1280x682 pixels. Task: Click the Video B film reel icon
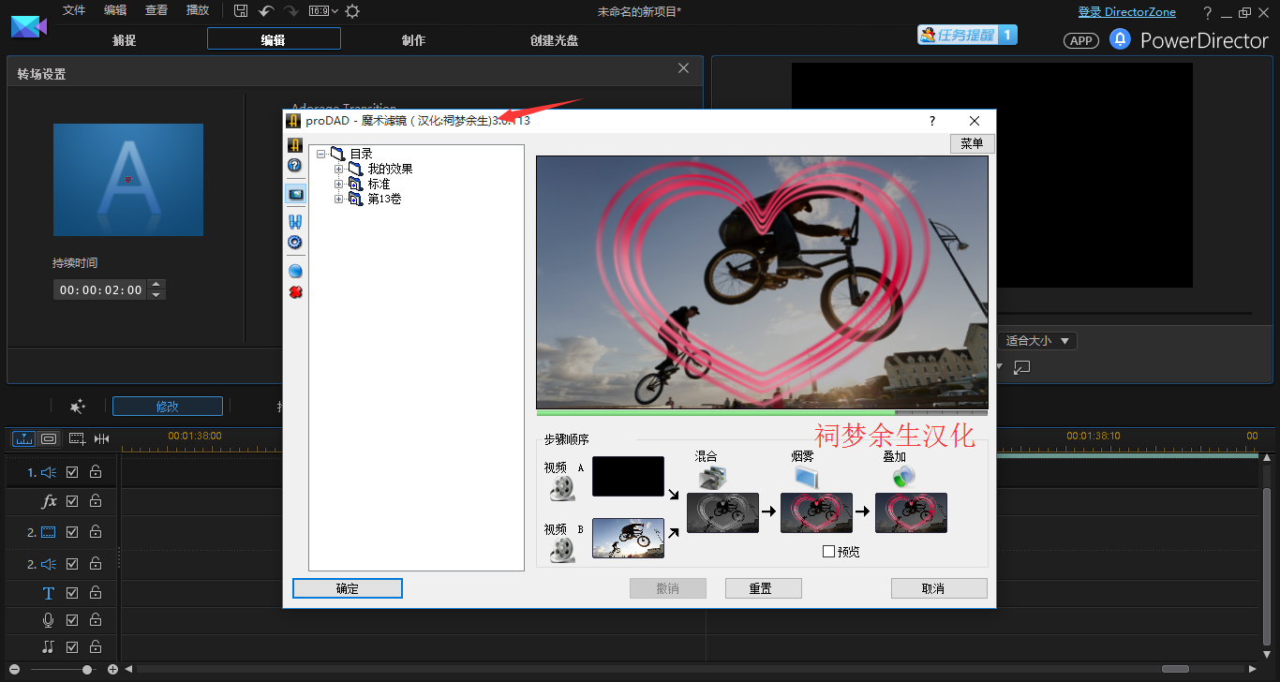click(562, 550)
